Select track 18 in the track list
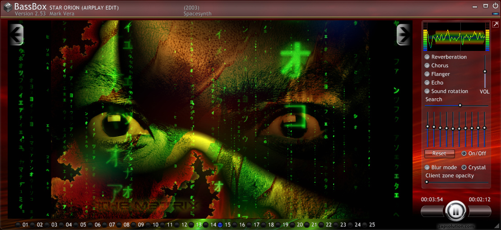501x230 pixels. tap(264, 225)
